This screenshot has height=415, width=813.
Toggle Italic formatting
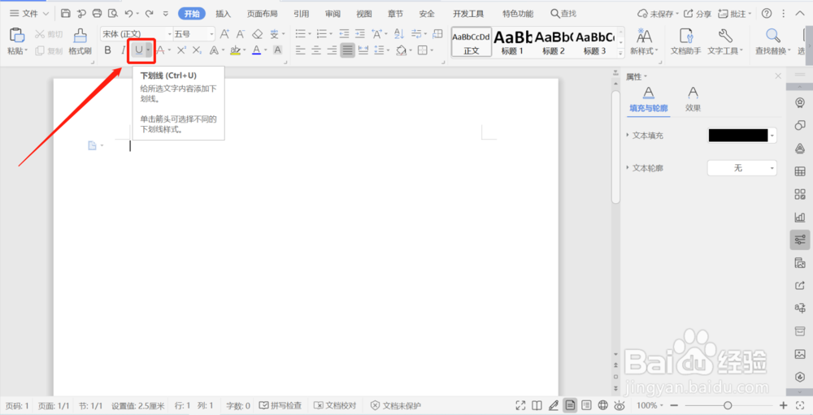click(x=123, y=50)
